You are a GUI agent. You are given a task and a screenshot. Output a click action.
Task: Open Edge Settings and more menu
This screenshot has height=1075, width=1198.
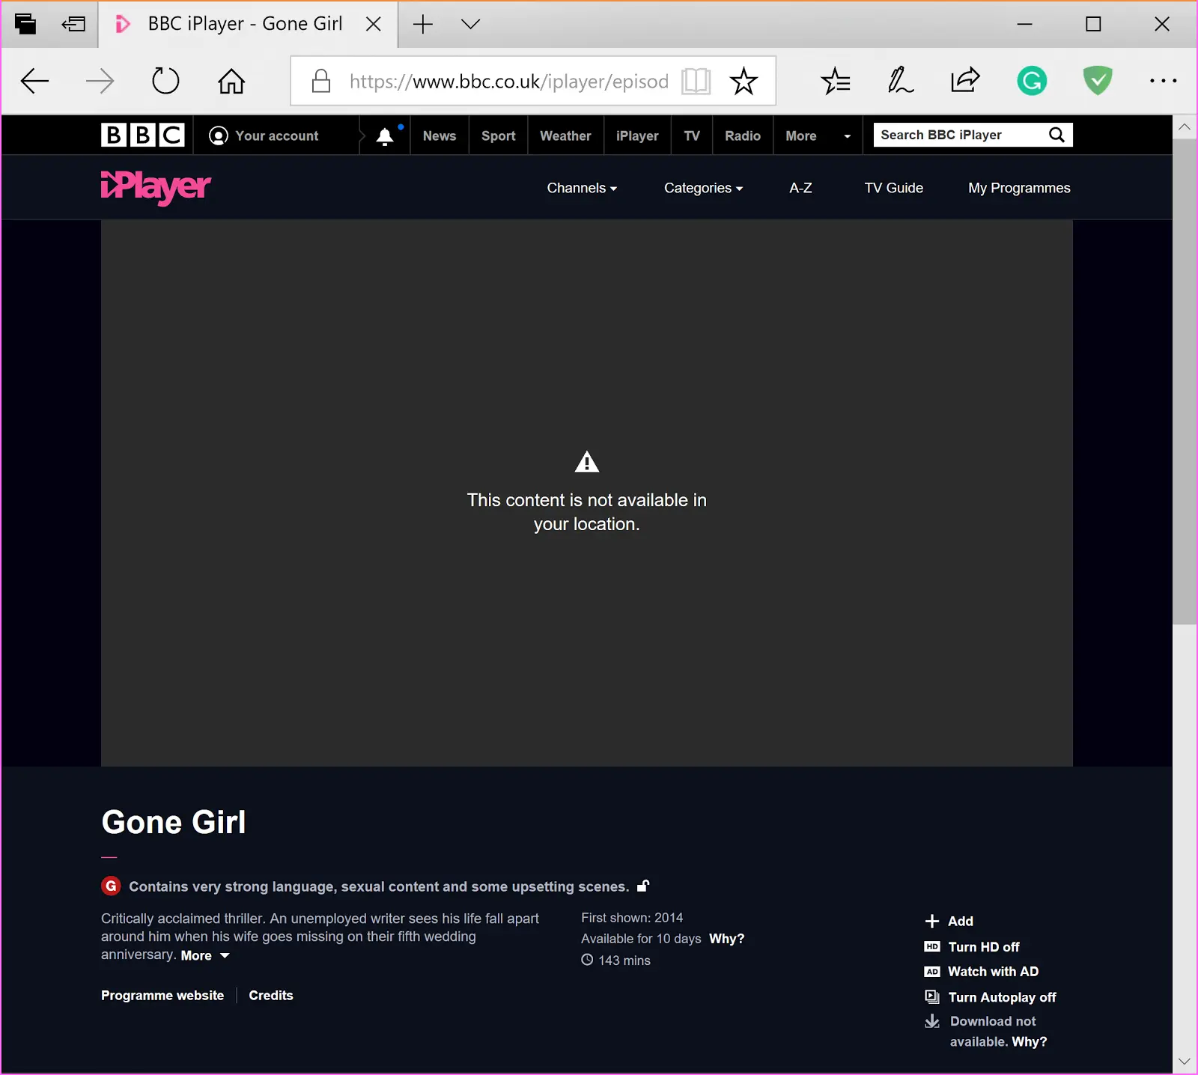1163,81
